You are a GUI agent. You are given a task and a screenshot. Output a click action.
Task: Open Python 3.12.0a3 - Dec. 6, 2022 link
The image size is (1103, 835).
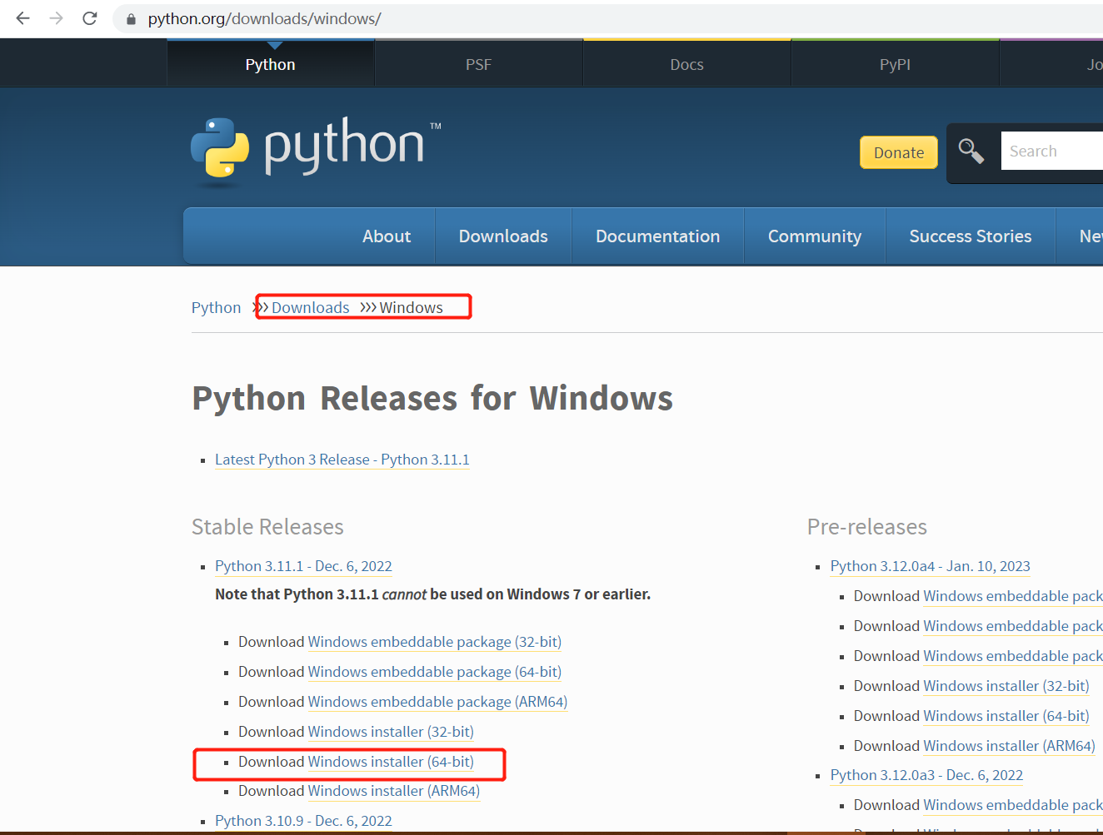pos(926,775)
